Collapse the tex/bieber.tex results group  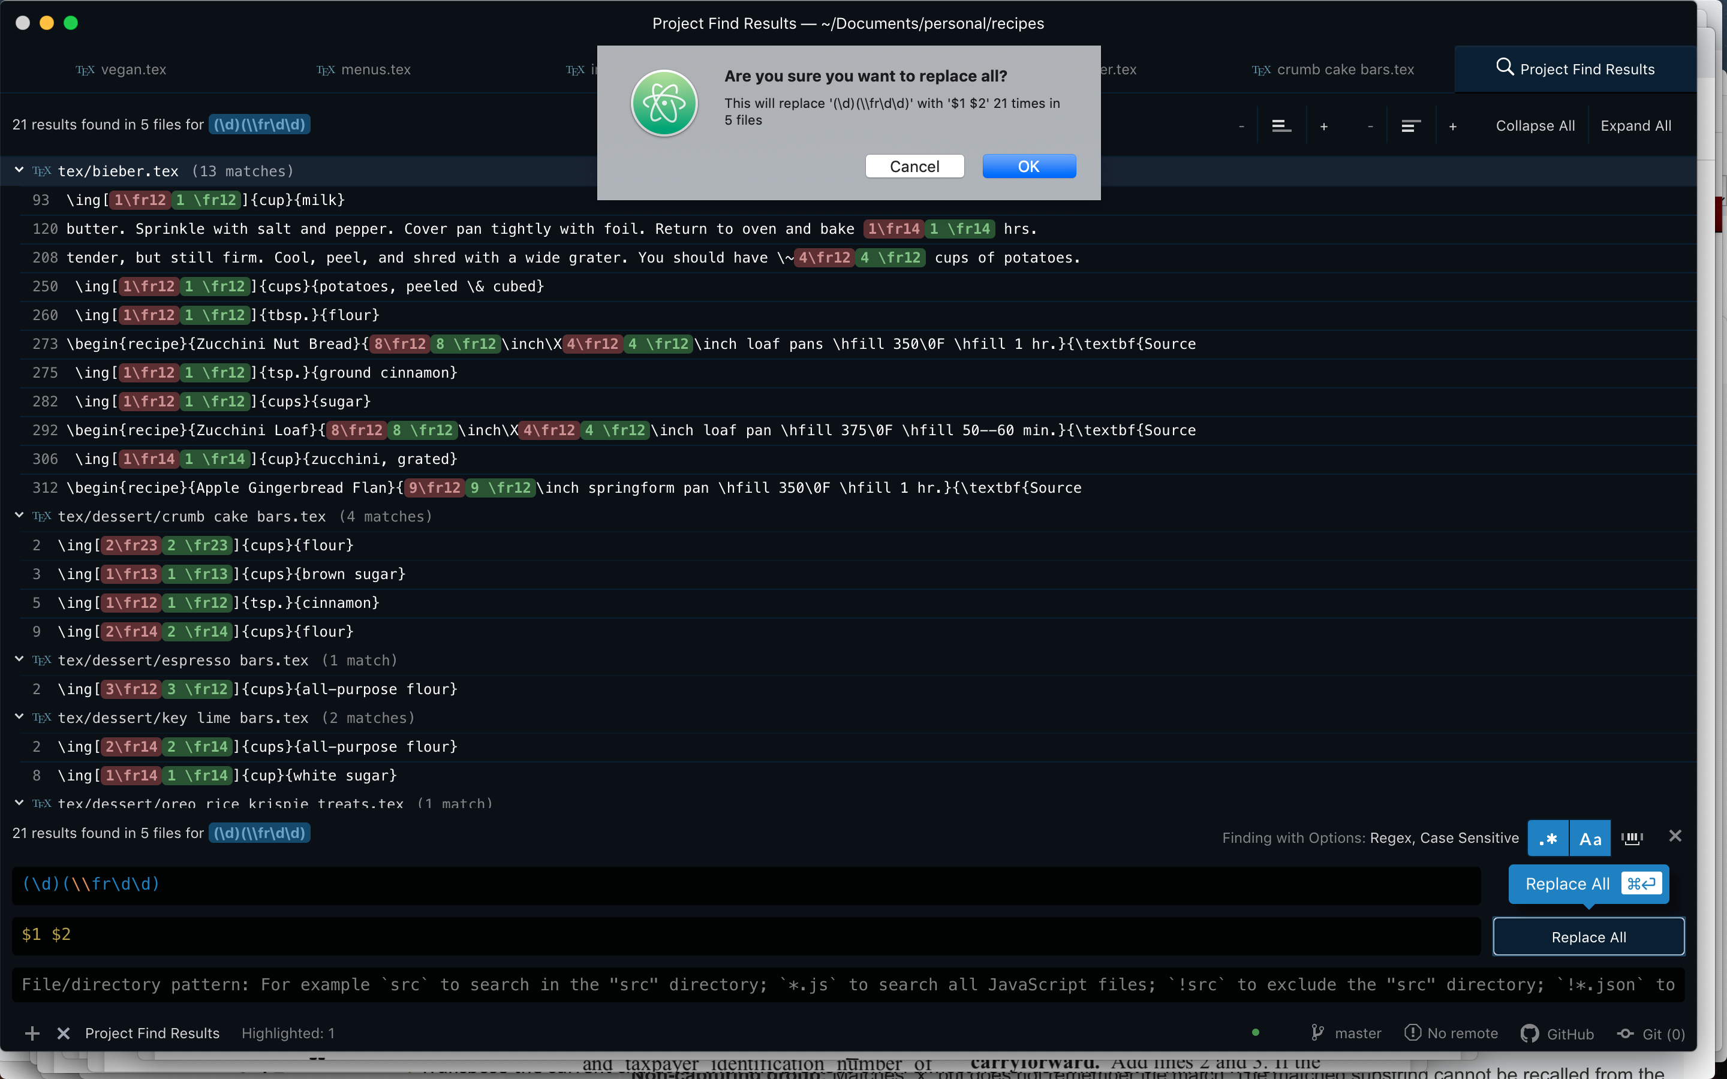[19, 171]
